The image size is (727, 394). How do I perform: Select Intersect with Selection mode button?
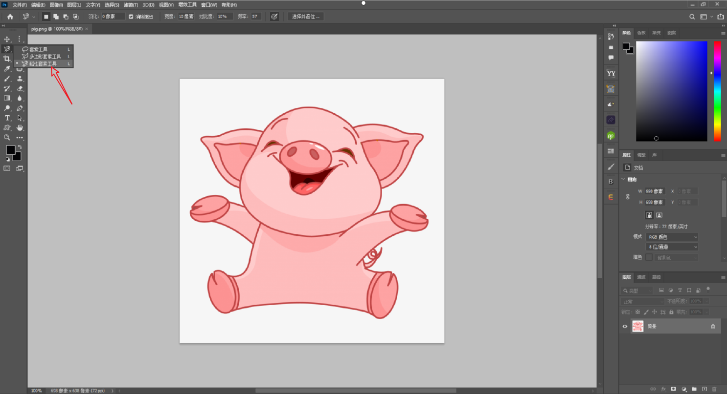[x=75, y=17]
